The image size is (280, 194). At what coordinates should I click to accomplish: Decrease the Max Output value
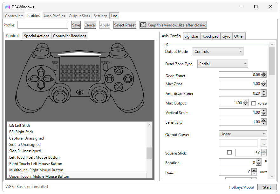click(246, 104)
